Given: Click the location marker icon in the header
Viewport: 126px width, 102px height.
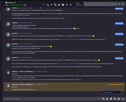Looking at the screenshot, I should [67, 5].
